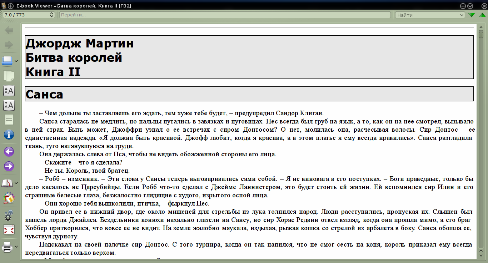This screenshot has height=263, width=488.
Task: Open the Найти search history dropdown
Action: [x=462, y=15]
